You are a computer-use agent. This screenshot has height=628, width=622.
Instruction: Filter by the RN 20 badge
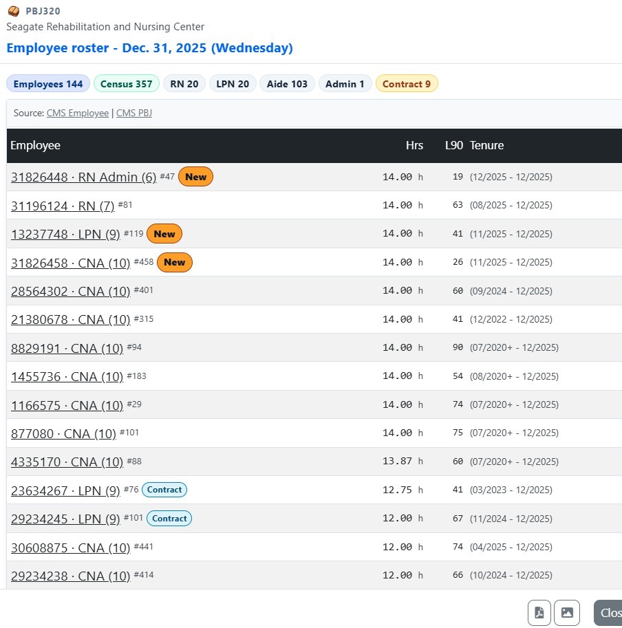pos(184,84)
